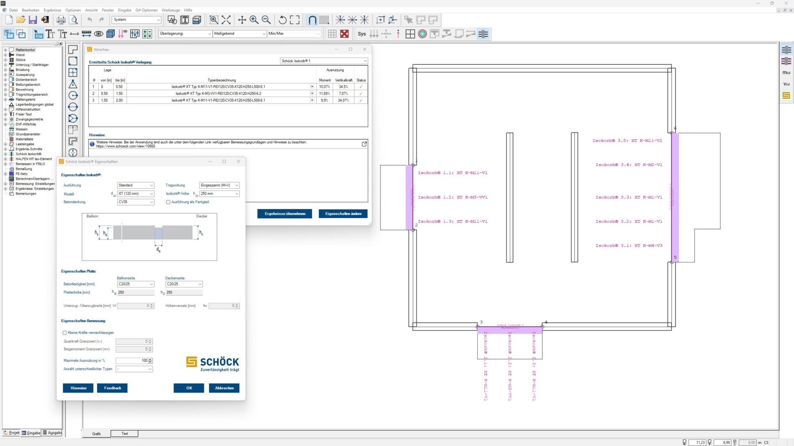Open the Grf-Optionen menu
This screenshot has height=446, width=794.
[x=146, y=10]
